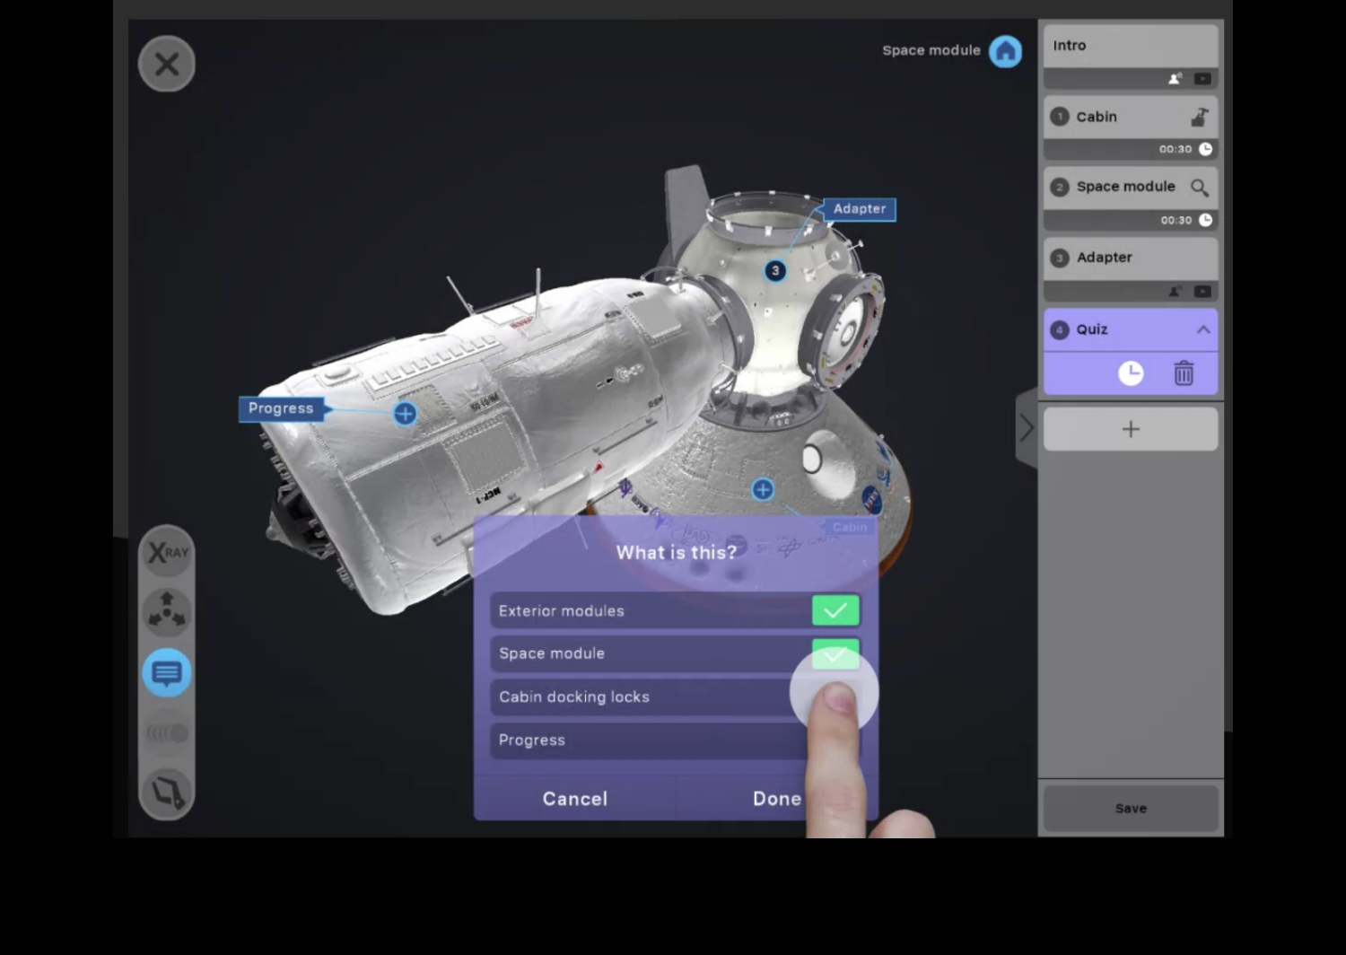Open the rotate view tool

(x=167, y=793)
